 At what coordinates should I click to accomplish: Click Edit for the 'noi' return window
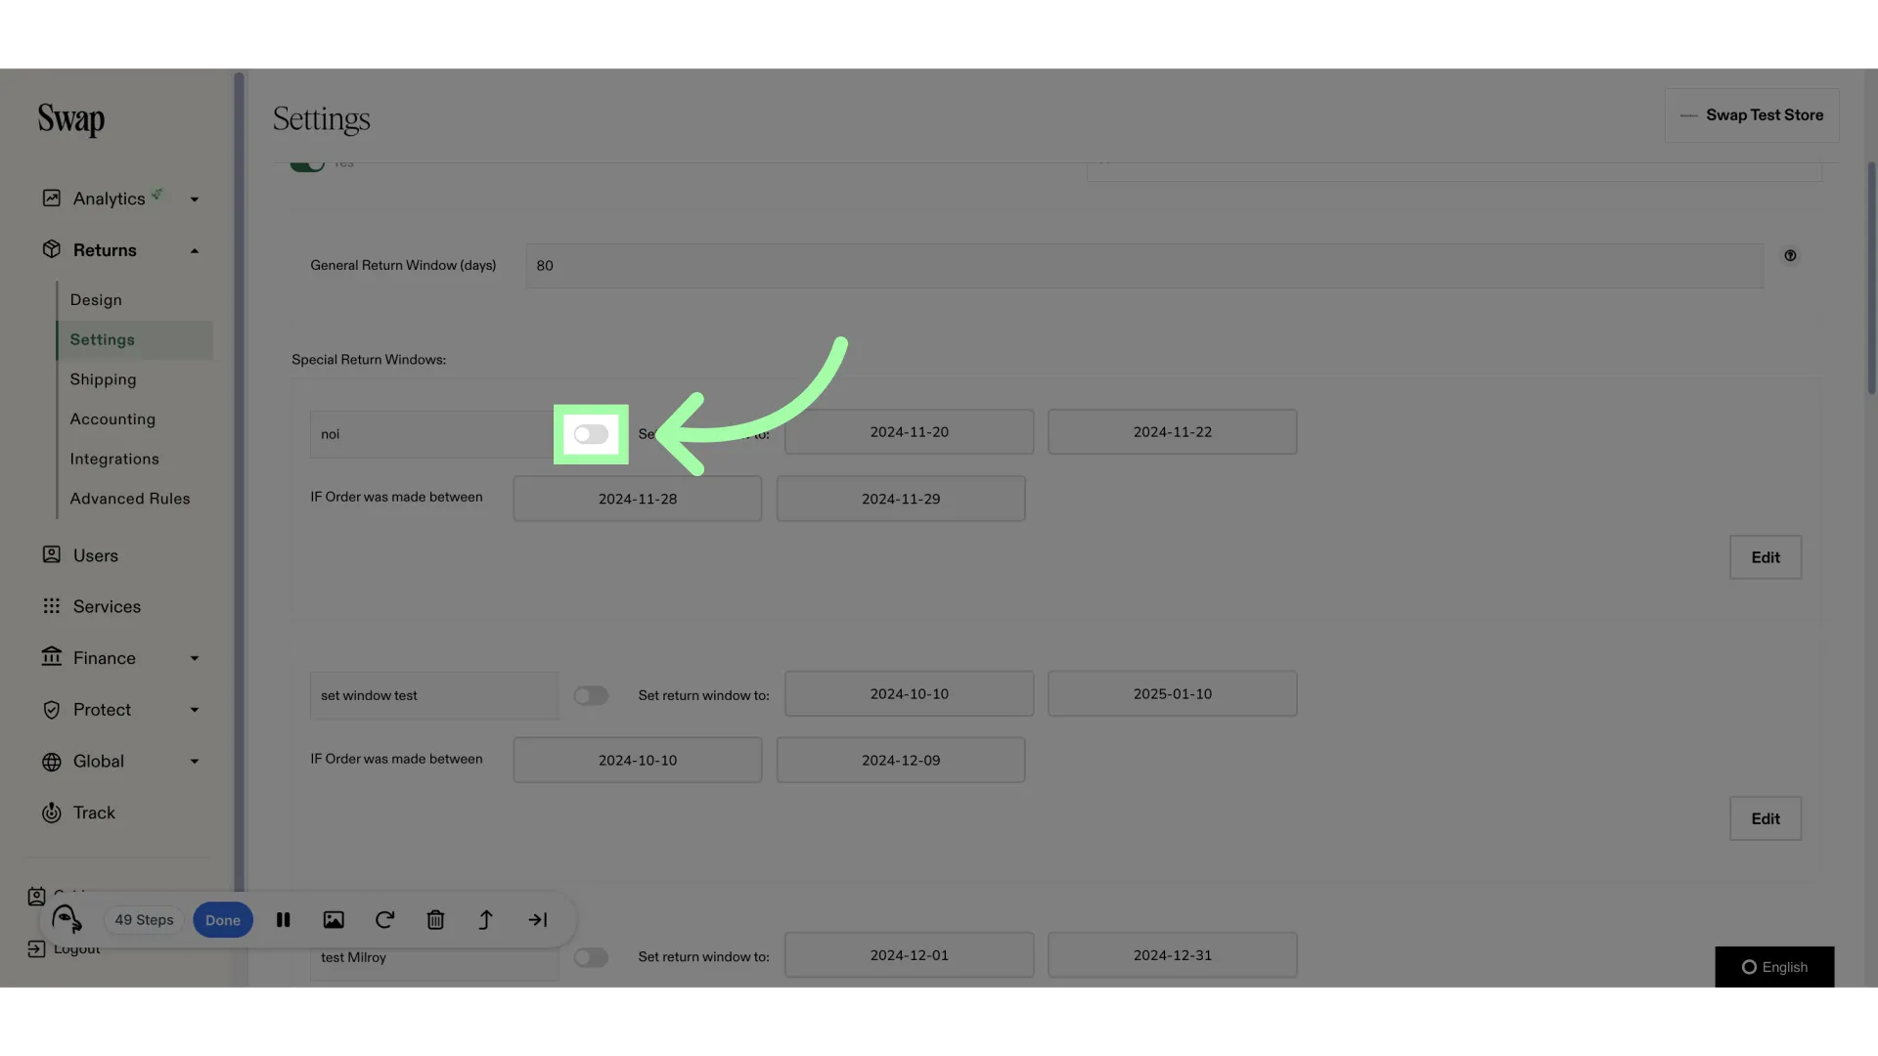[x=1766, y=557]
